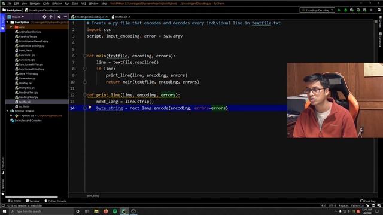Switch to the EncodingandDecoding.py editor tab
The image size is (383, 215).
click(89, 17)
